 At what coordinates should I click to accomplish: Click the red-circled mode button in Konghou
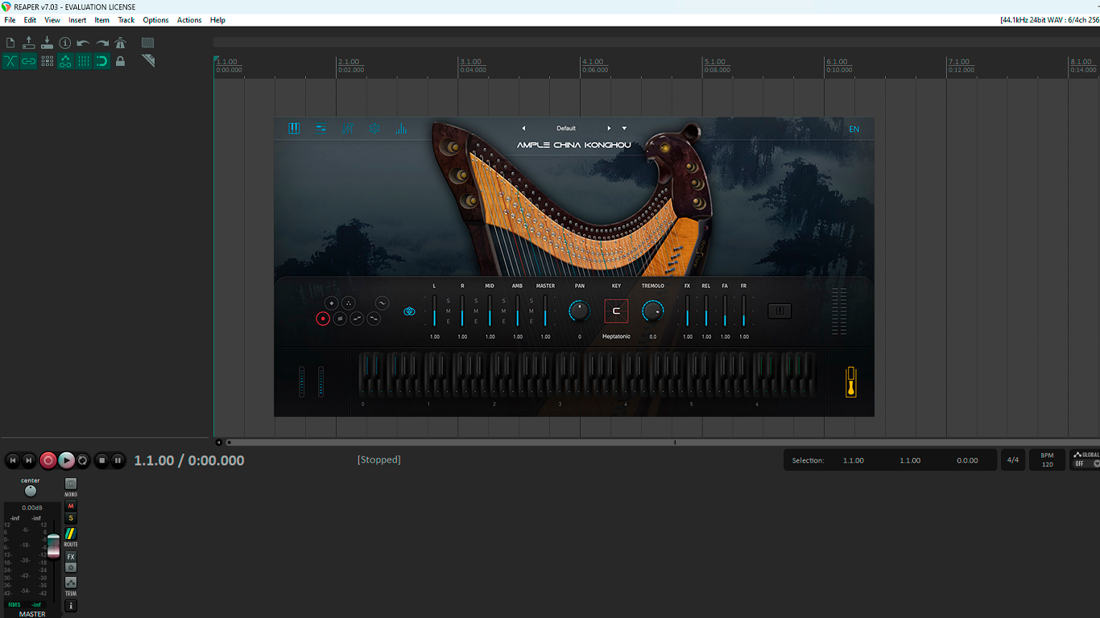pos(323,319)
